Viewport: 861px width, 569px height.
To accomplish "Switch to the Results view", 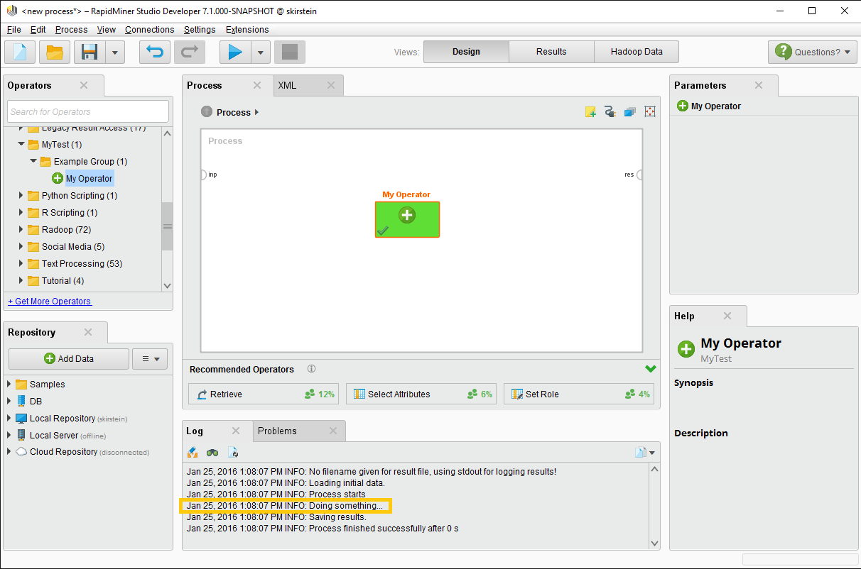I will coord(551,52).
